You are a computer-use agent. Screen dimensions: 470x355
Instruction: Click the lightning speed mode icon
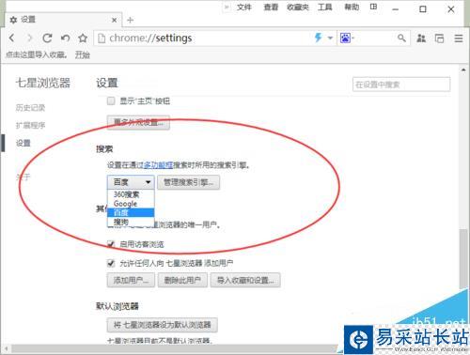[319, 38]
